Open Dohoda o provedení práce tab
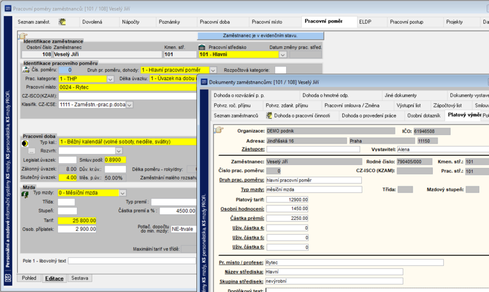The width and height of the screenshot is (489, 292). pos(369,115)
